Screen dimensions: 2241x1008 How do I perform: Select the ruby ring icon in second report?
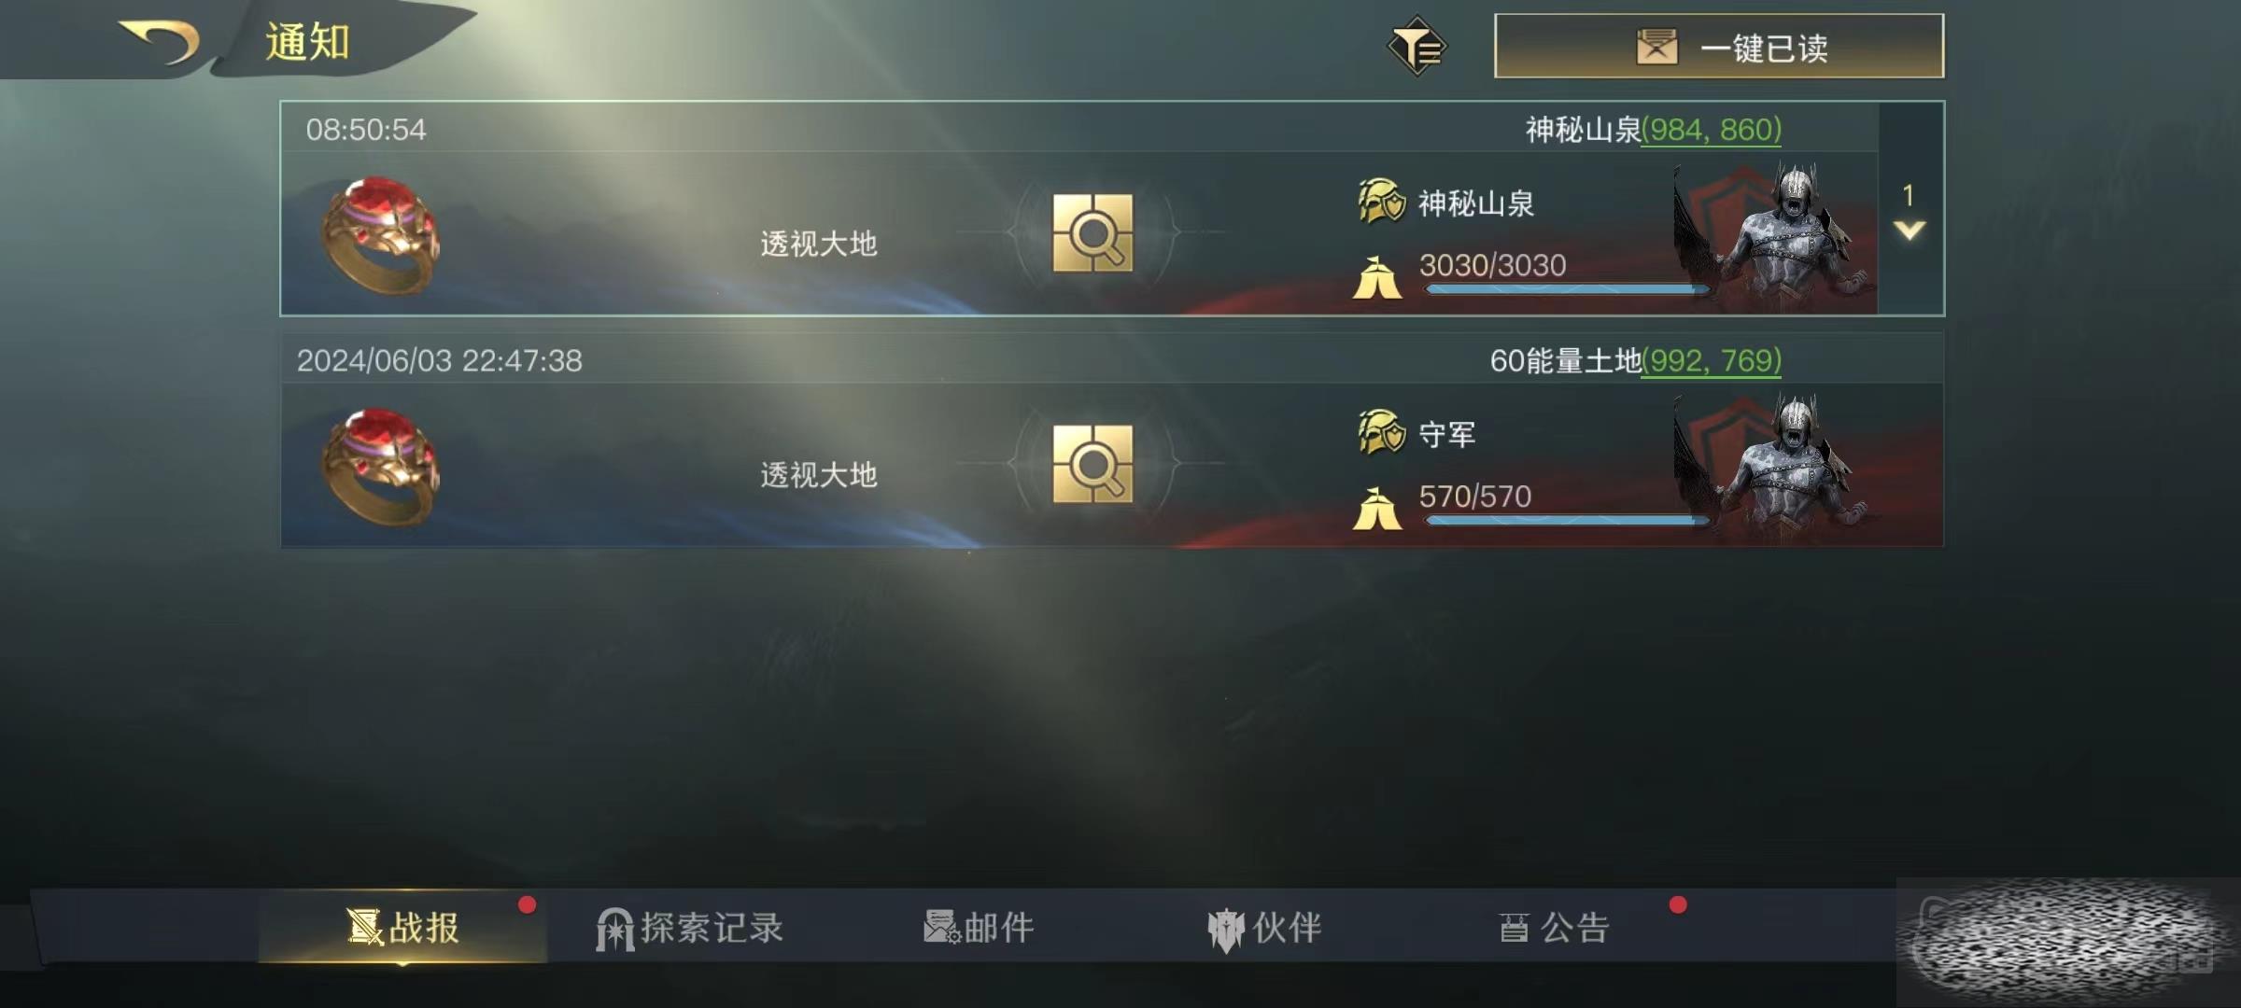tap(380, 466)
